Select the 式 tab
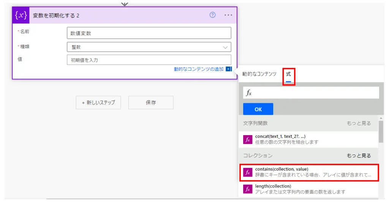The height and width of the screenshot is (202, 389). (x=288, y=74)
